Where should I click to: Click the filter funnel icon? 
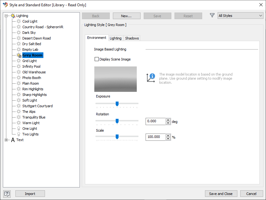(x=212, y=15)
